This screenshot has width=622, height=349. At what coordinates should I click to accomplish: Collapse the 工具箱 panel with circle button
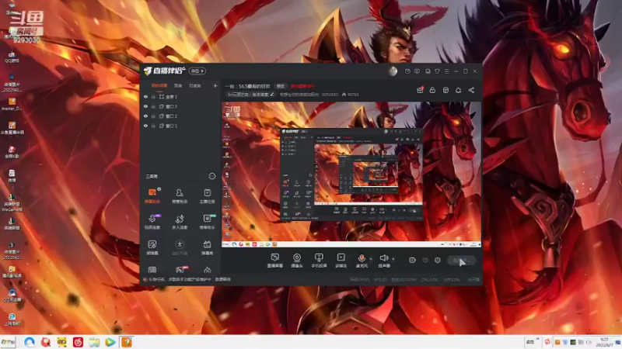click(212, 176)
